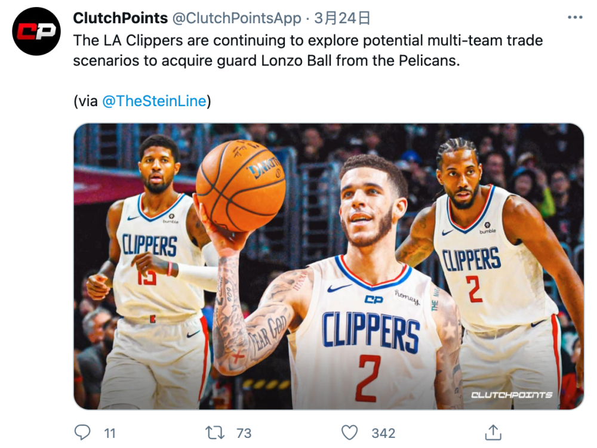Click the CP logo on center jersey
Image resolution: width=597 pixels, height=448 pixels.
[374, 299]
